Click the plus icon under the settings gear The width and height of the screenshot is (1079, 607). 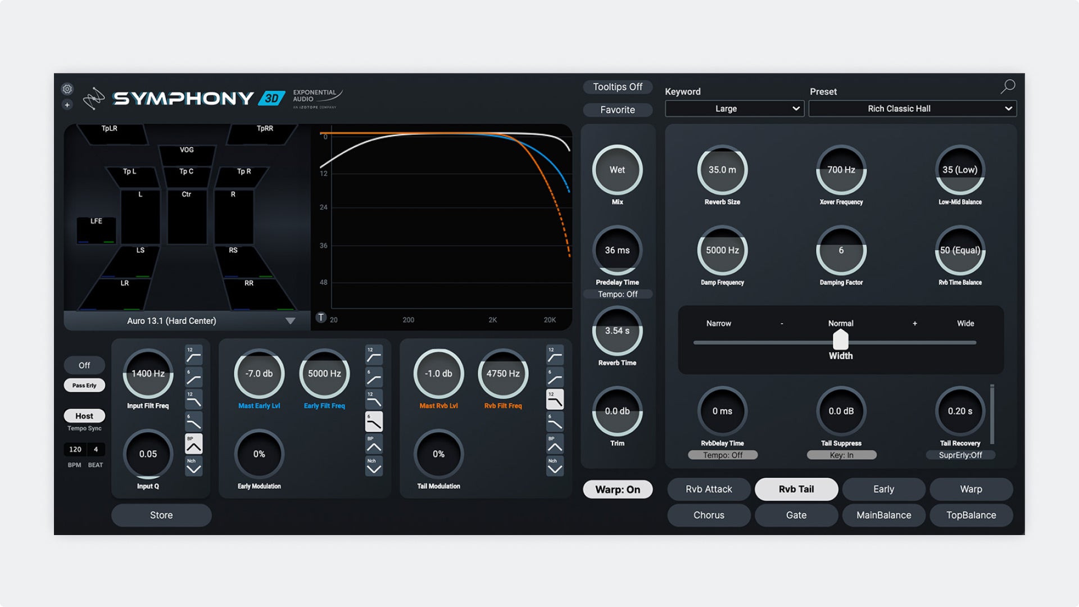(67, 105)
